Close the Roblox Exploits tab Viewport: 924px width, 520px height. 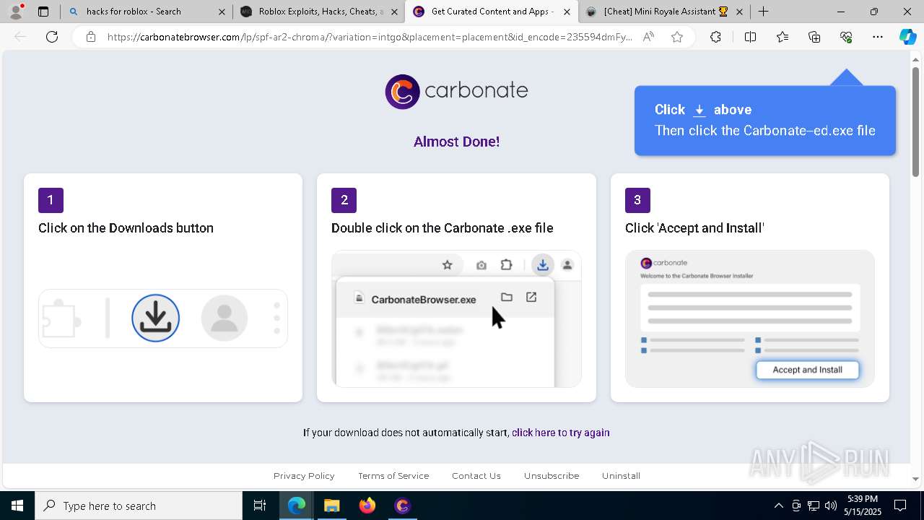394,12
